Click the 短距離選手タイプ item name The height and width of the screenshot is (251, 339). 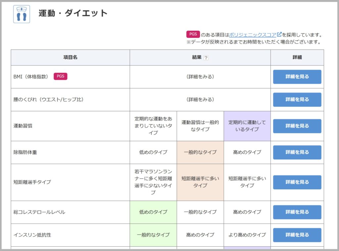[x=32, y=182]
